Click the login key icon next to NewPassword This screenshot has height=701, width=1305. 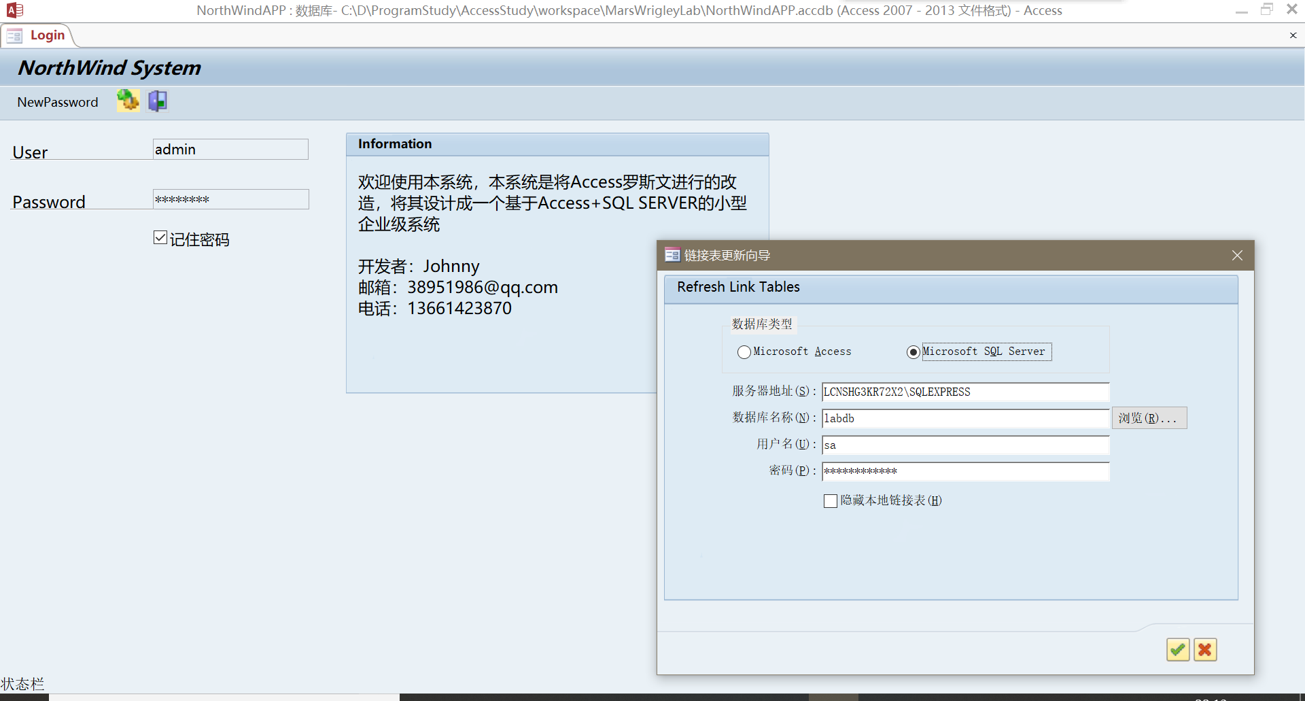[128, 101]
